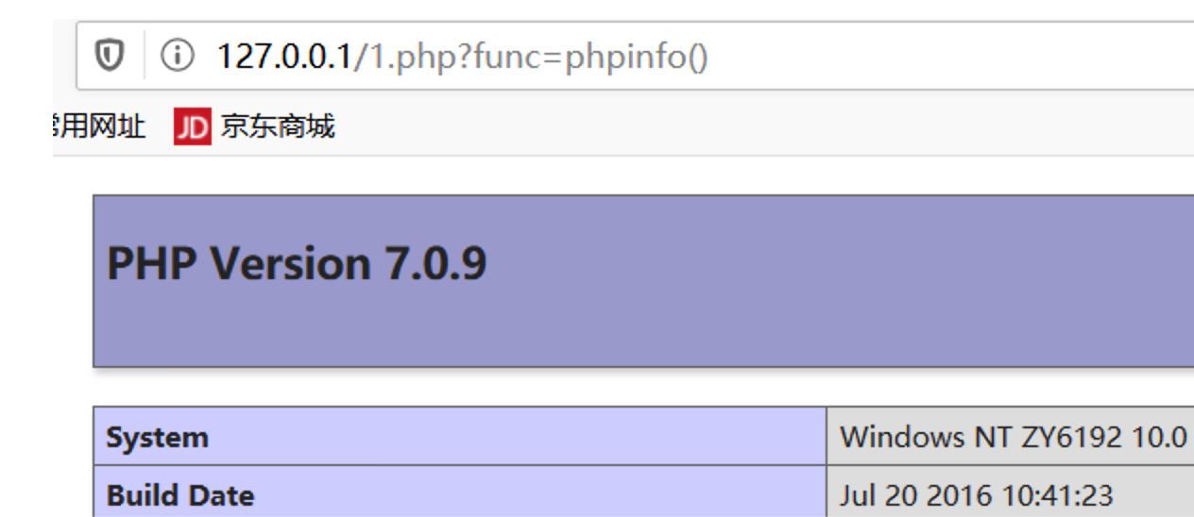Click the address bar URL text
This screenshot has height=517, width=1194.
click(x=462, y=57)
